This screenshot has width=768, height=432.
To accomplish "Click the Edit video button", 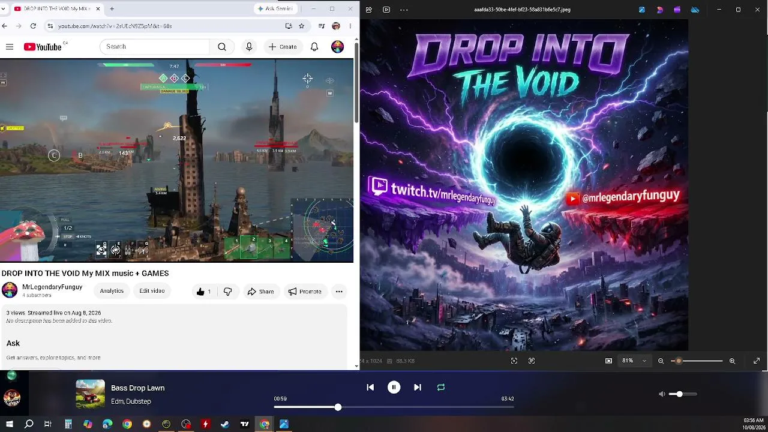I will pyautogui.click(x=152, y=291).
